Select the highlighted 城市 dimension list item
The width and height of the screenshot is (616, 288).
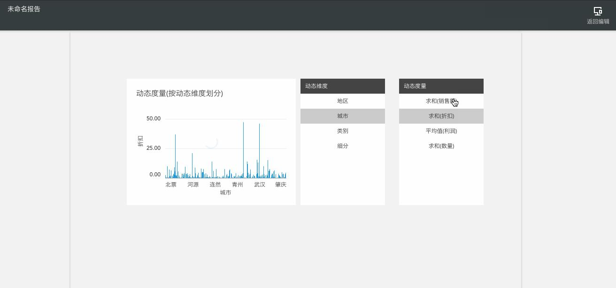pyautogui.click(x=342, y=116)
